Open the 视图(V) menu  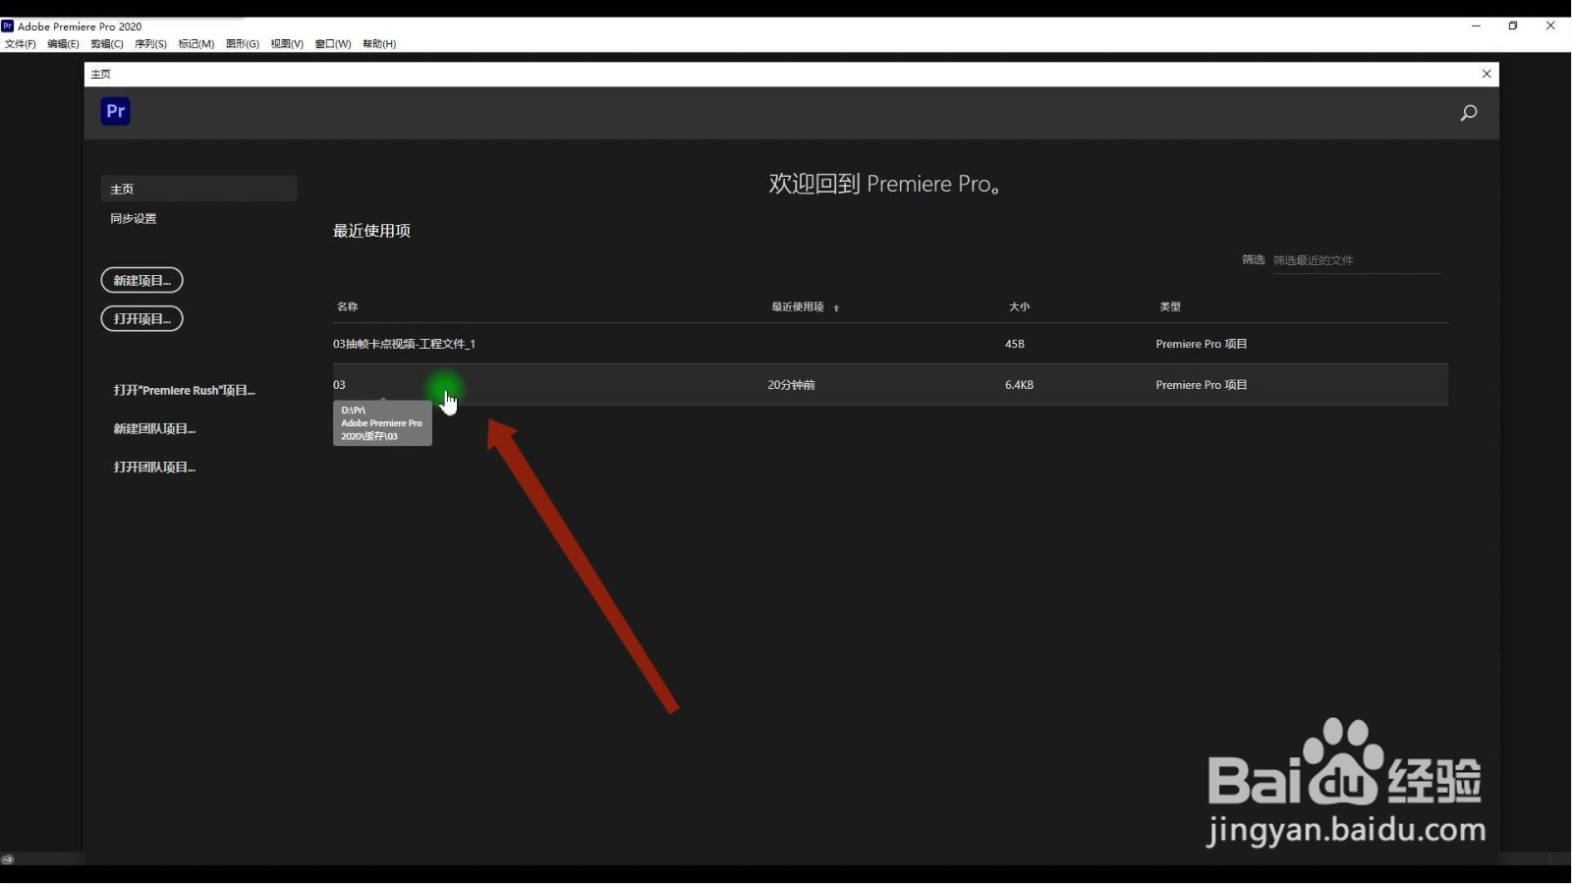coord(287,44)
